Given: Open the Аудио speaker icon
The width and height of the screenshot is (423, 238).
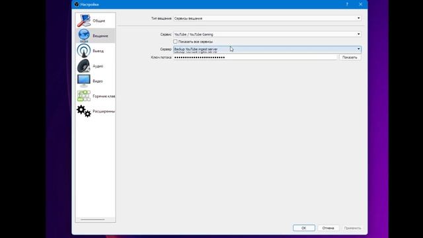Looking at the screenshot, I should (x=84, y=66).
